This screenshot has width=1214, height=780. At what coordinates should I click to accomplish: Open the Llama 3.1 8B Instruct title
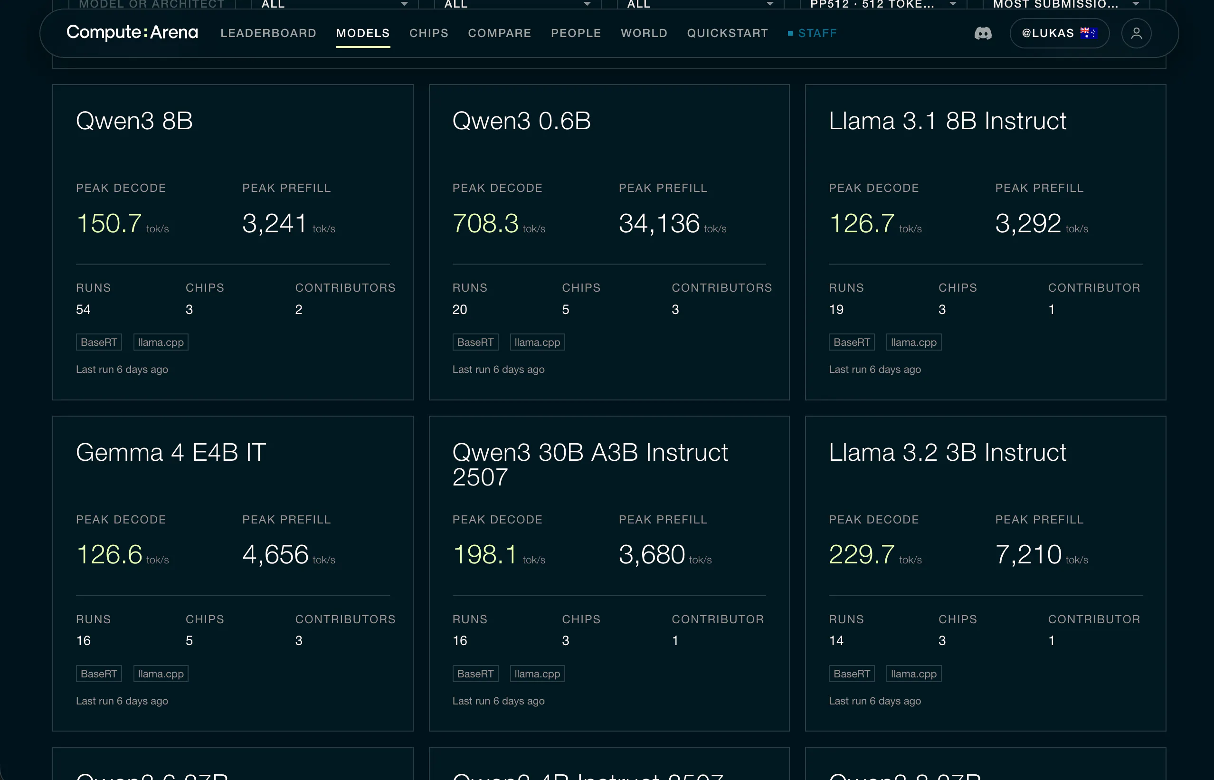point(947,121)
